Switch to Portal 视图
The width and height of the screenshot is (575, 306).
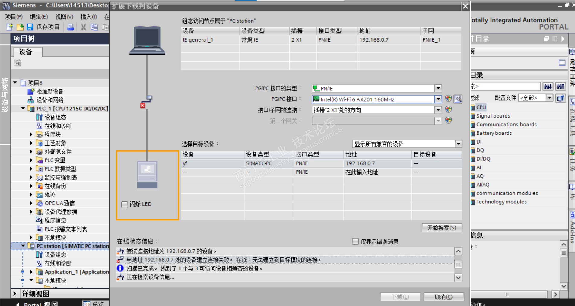pyautogui.click(x=37, y=304)
